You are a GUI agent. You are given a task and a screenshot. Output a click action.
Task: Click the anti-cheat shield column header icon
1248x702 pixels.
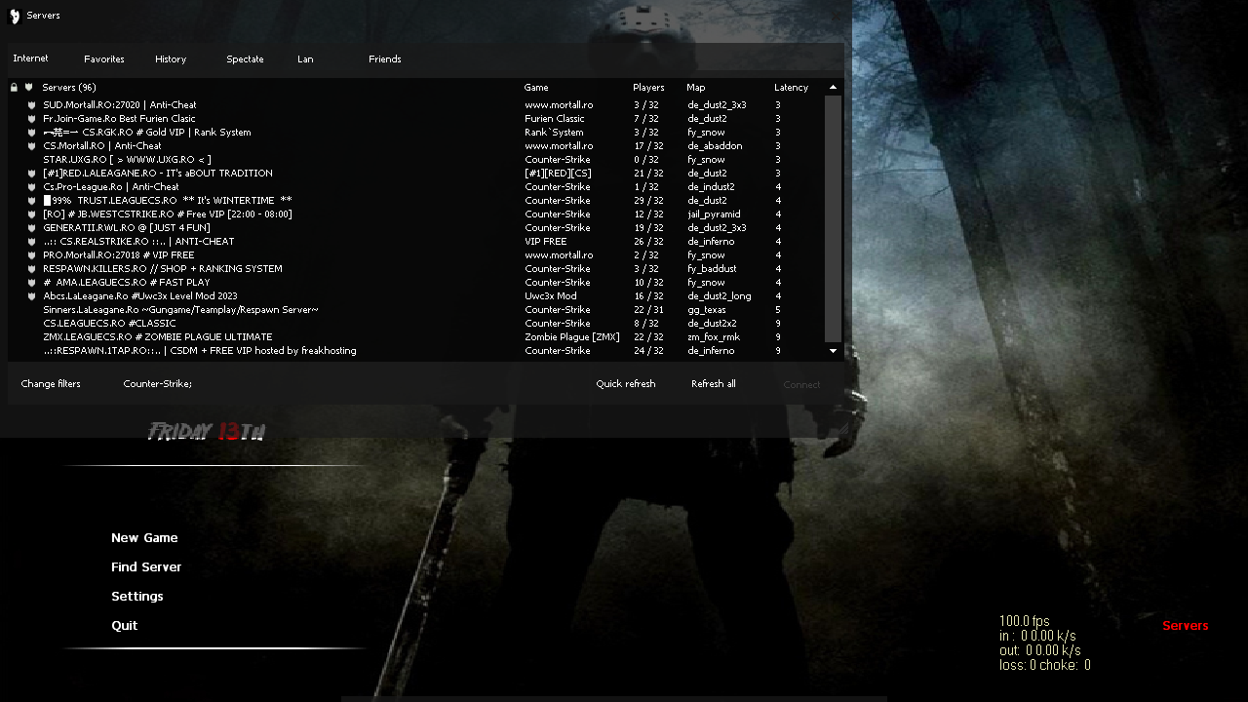point(29,88)
